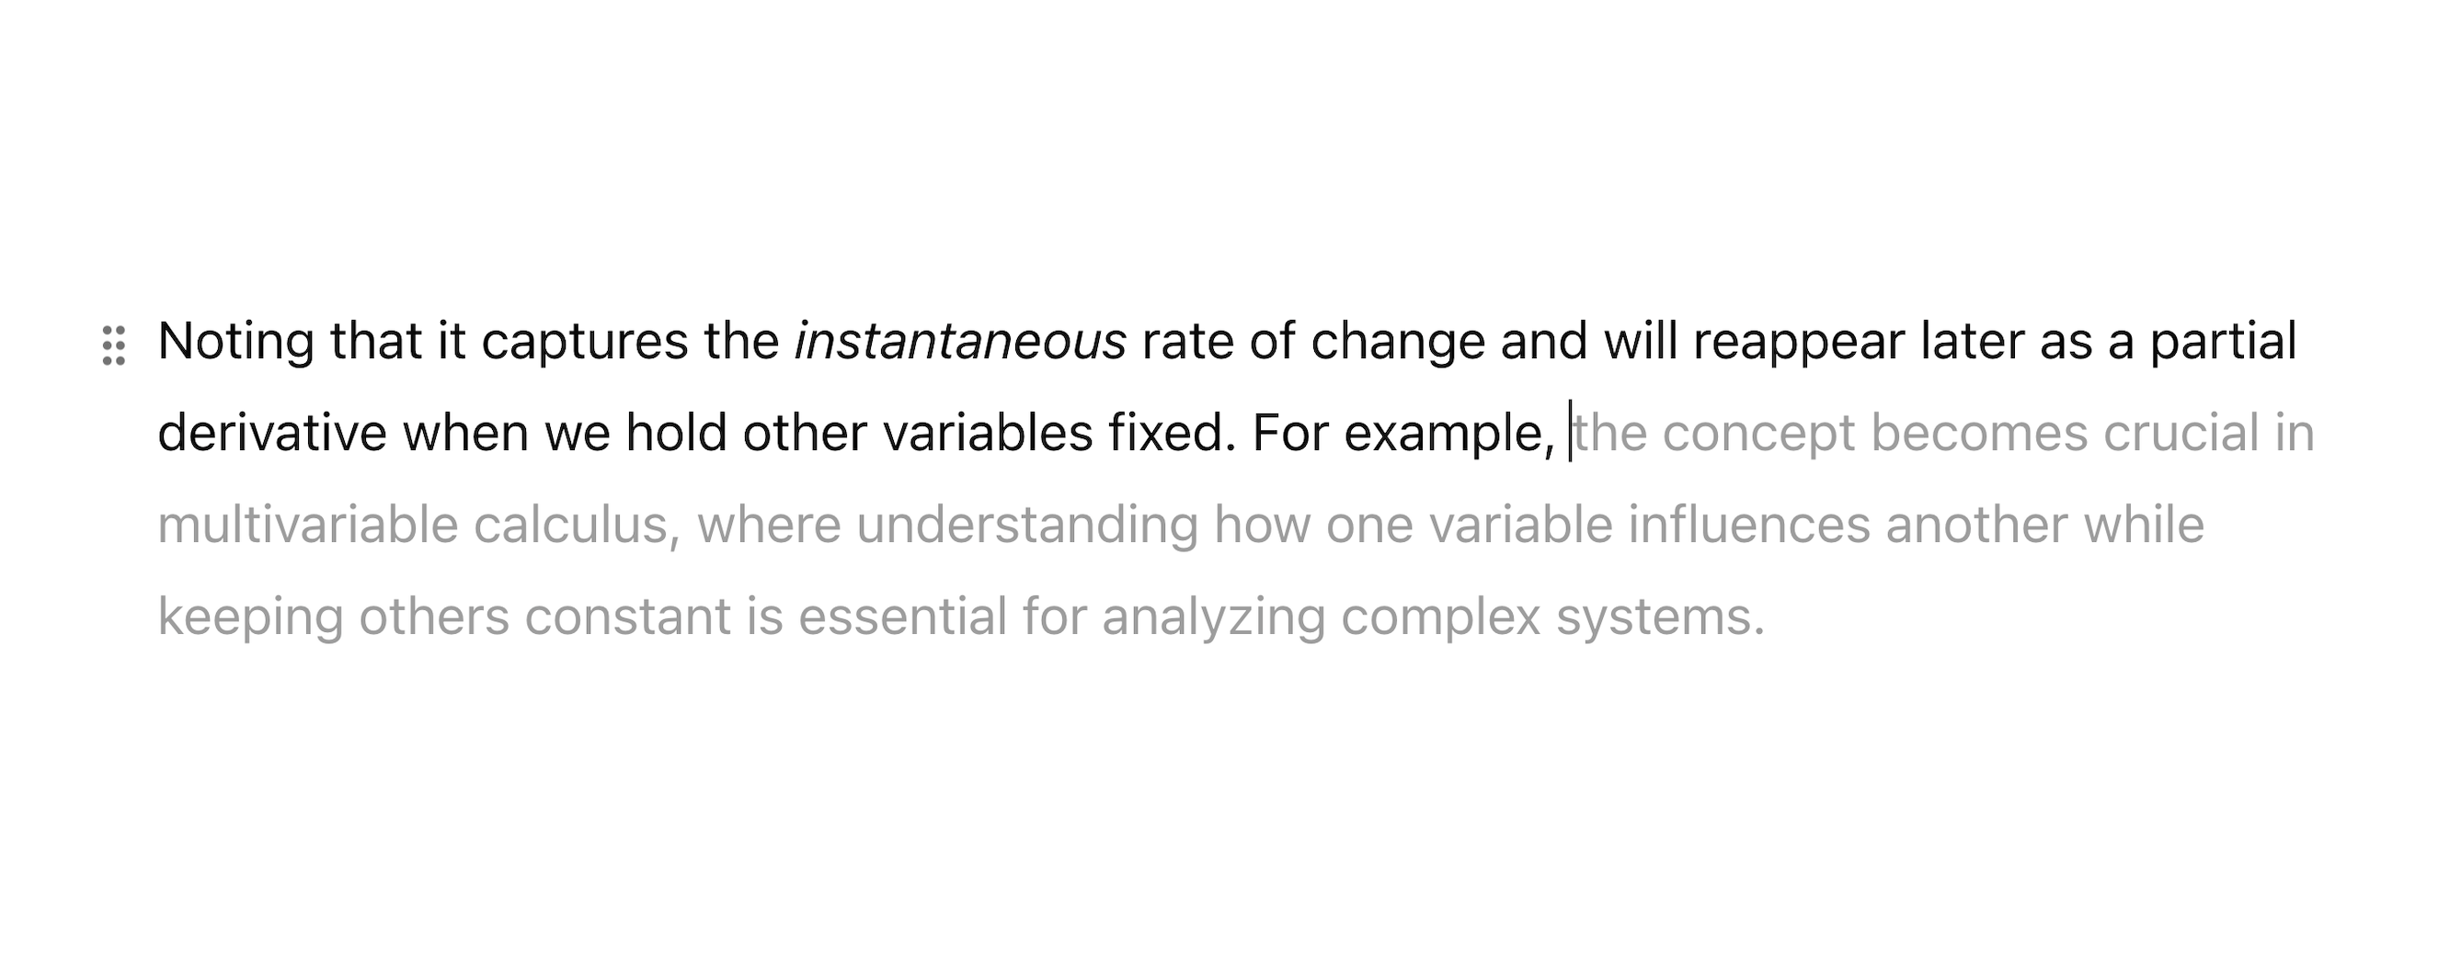Click the word "variables" in typed text
This screenshot has height=974, width=2461.
click(x=987, y=434)
